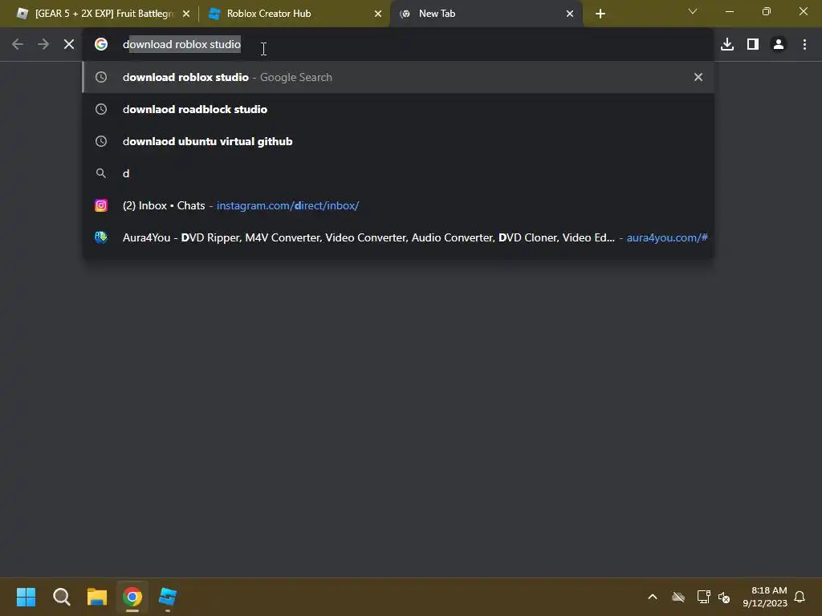Open the Windows Start menu
822x616 pixels.
coord(26,597)
